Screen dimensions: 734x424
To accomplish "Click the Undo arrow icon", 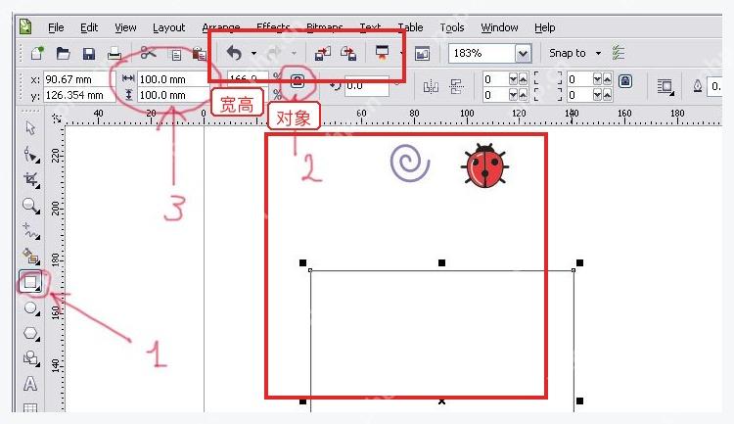I will (x=234, y=53).
